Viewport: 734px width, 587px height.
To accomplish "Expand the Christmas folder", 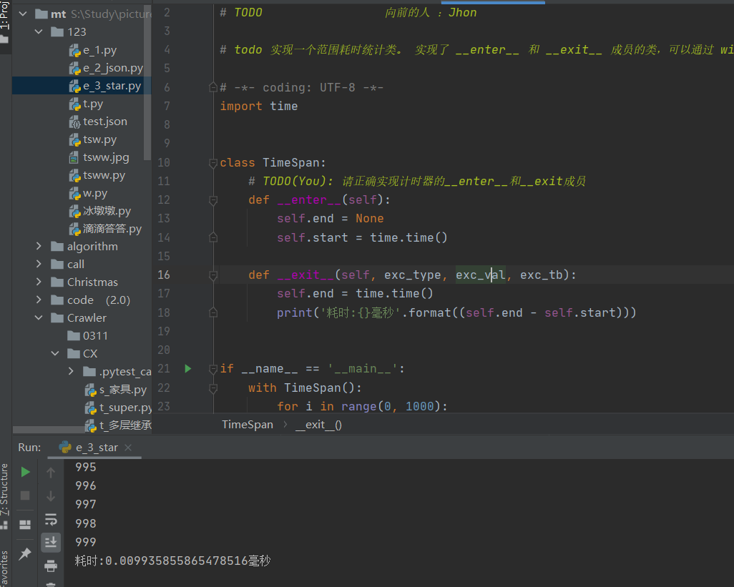I will [39, 282].
